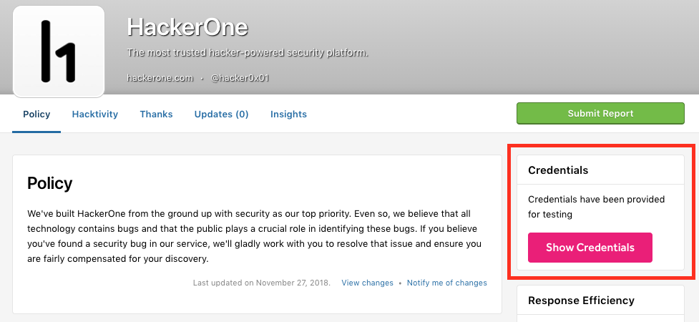Click the credentials provided for testing text
This screenshot has width=699, height=322.
[x=596, y=206]
